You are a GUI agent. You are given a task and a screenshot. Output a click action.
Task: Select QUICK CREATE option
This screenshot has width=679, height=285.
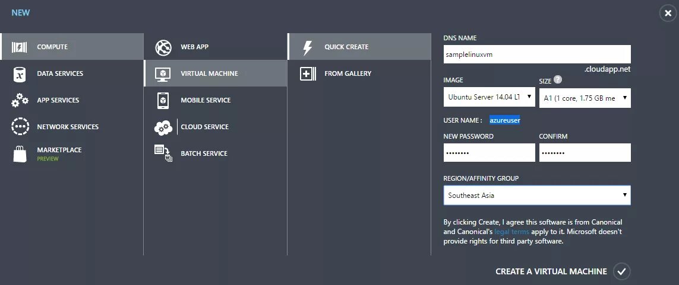(x=359, y=47)
